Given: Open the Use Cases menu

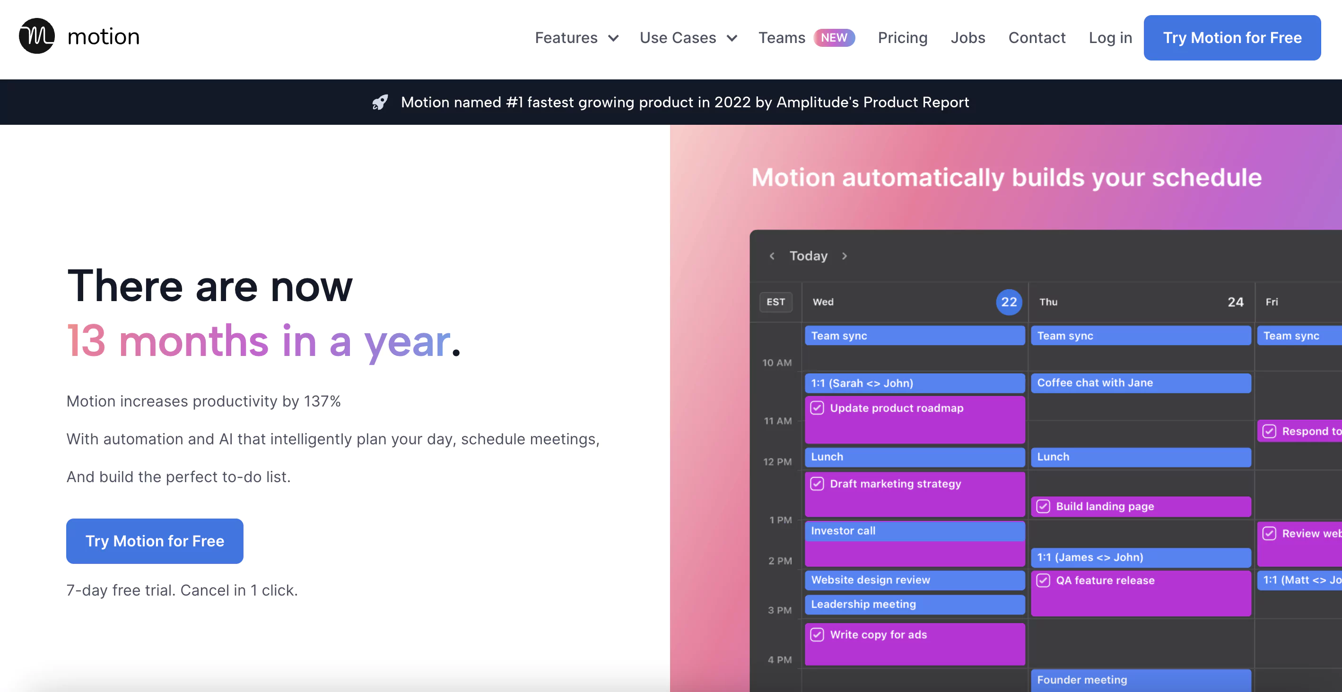Looking at the screenshot, I should coord(678,37).
